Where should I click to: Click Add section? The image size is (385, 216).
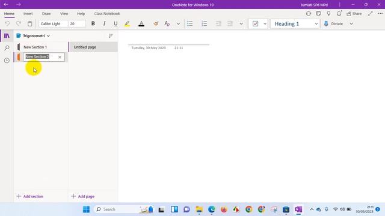point(30,196)
